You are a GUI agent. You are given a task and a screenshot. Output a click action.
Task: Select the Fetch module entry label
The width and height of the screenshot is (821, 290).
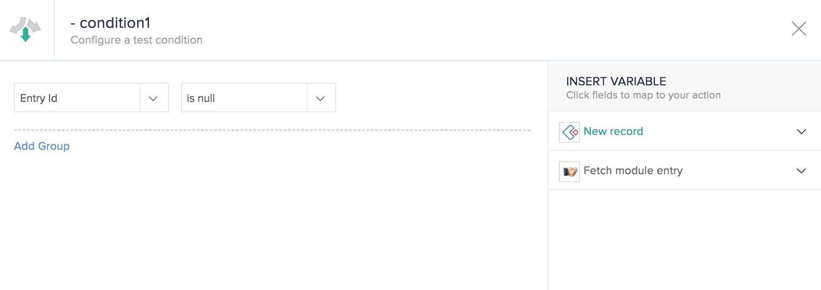(633, 171)
